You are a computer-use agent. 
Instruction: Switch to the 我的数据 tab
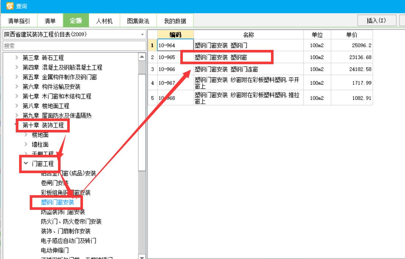click(175, 21)
